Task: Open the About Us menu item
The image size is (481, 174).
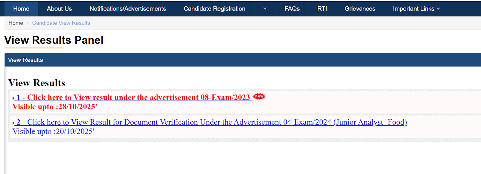Action: click(59, 9)
